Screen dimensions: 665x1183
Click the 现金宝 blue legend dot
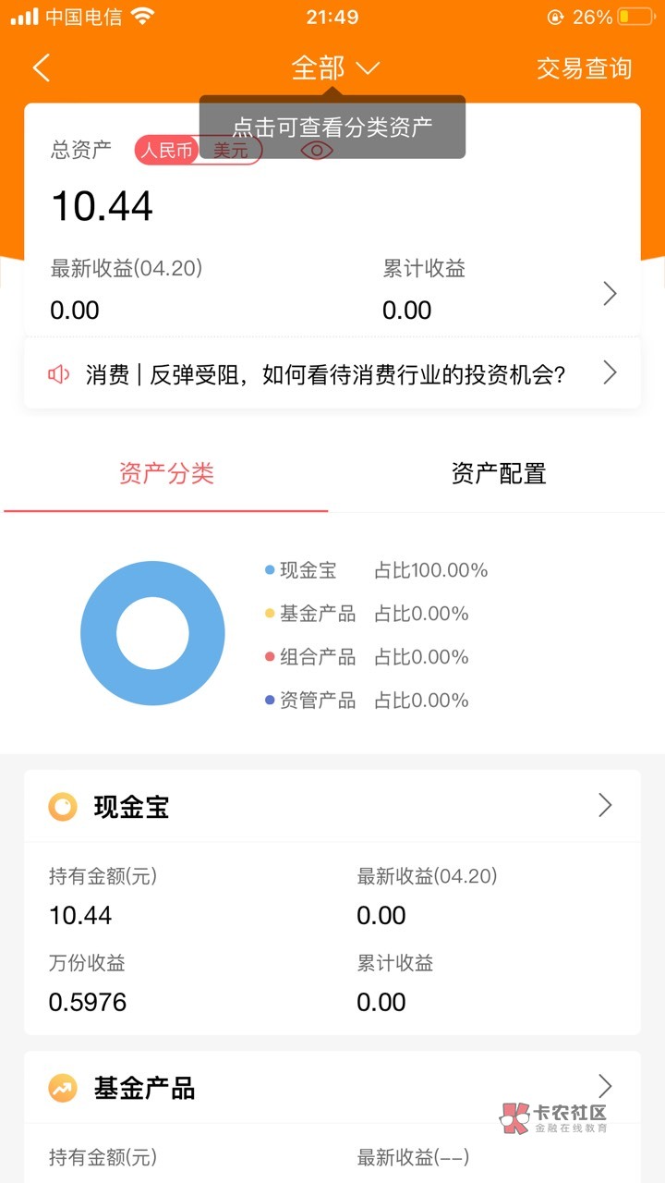click(270, 570)
